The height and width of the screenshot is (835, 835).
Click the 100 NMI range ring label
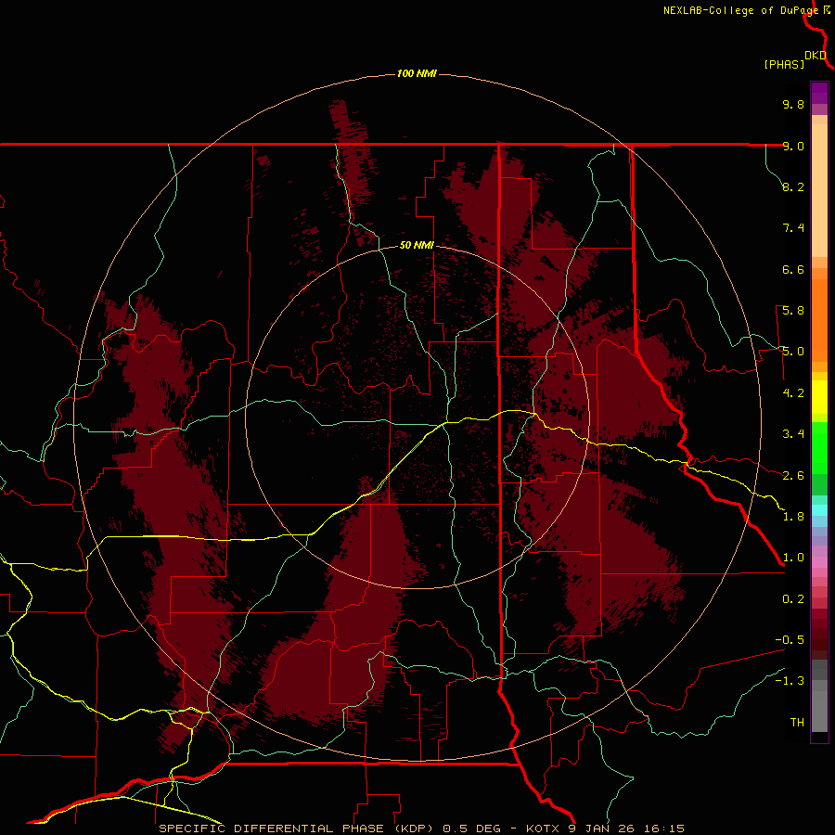coord(417,73)
